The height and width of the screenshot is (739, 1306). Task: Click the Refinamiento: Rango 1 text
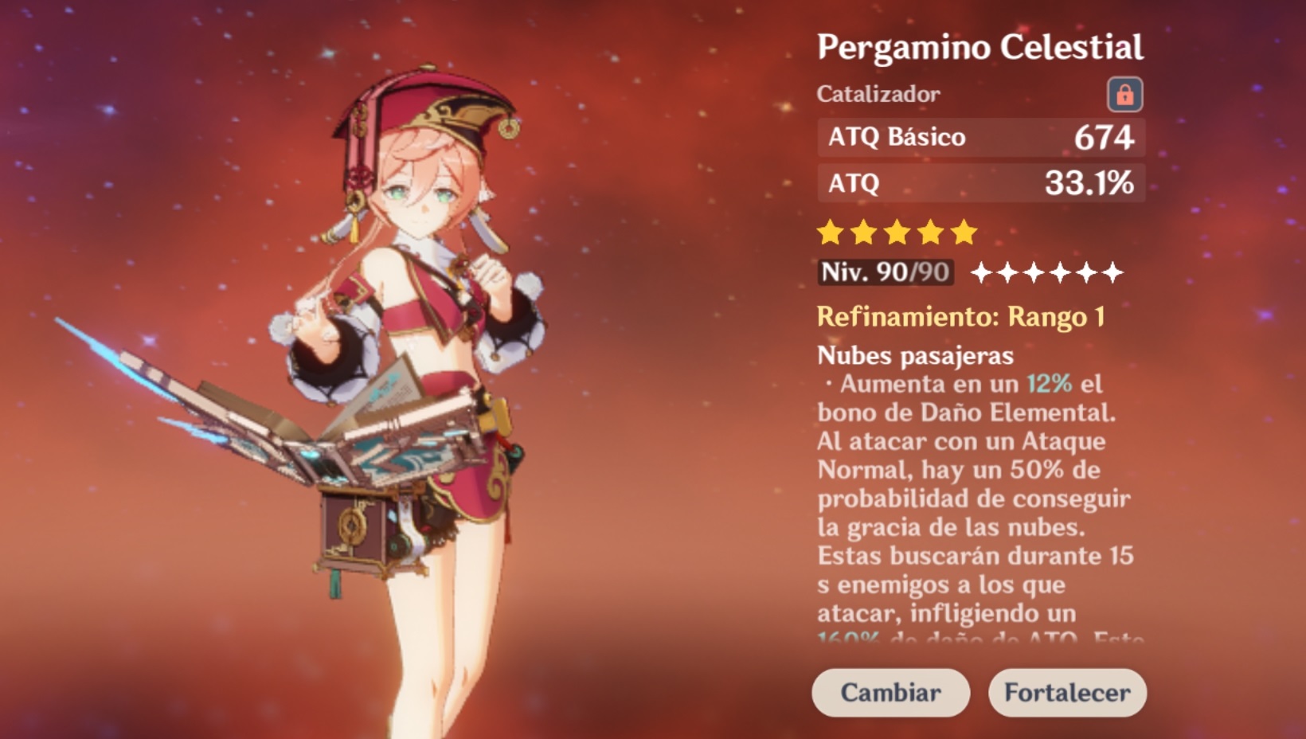pos(960,317)
